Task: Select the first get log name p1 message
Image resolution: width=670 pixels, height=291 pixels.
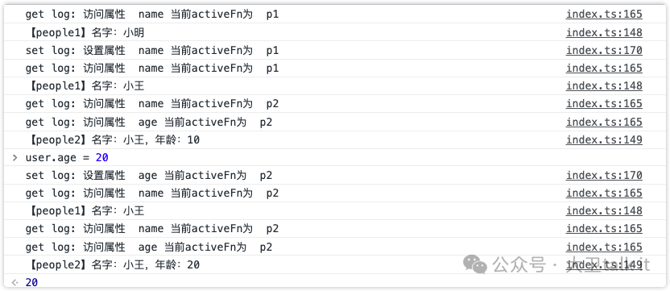Action: [x=152, y=15]
